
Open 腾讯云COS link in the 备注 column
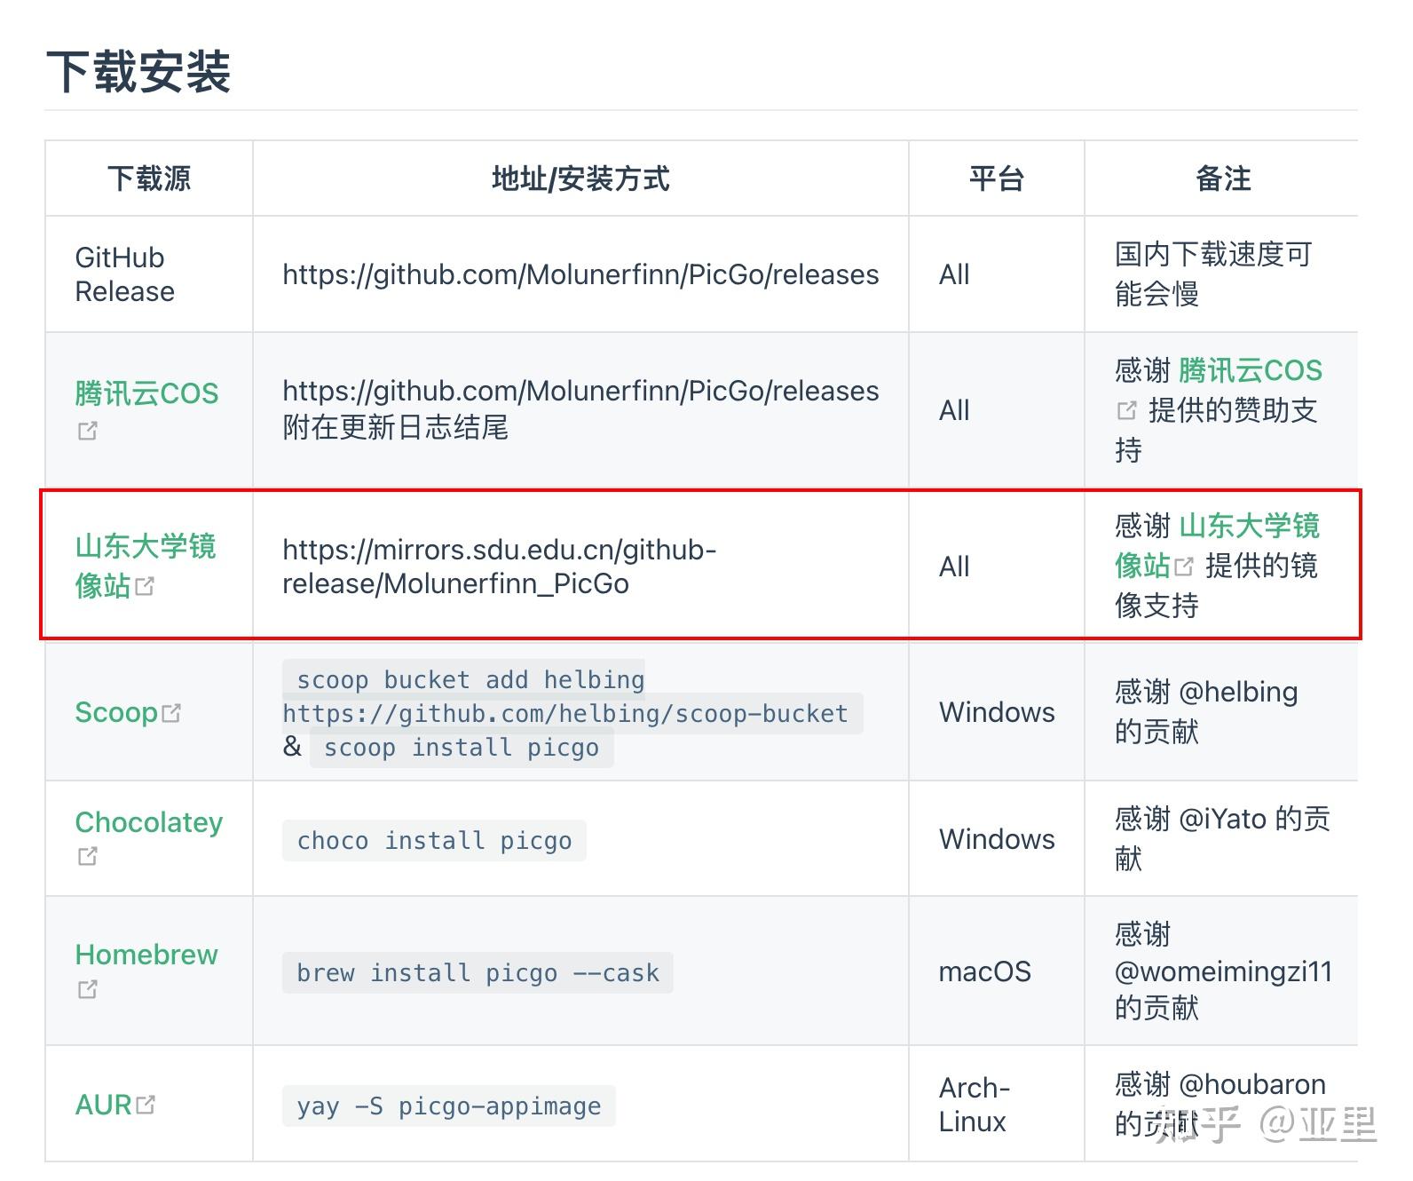1251,370
